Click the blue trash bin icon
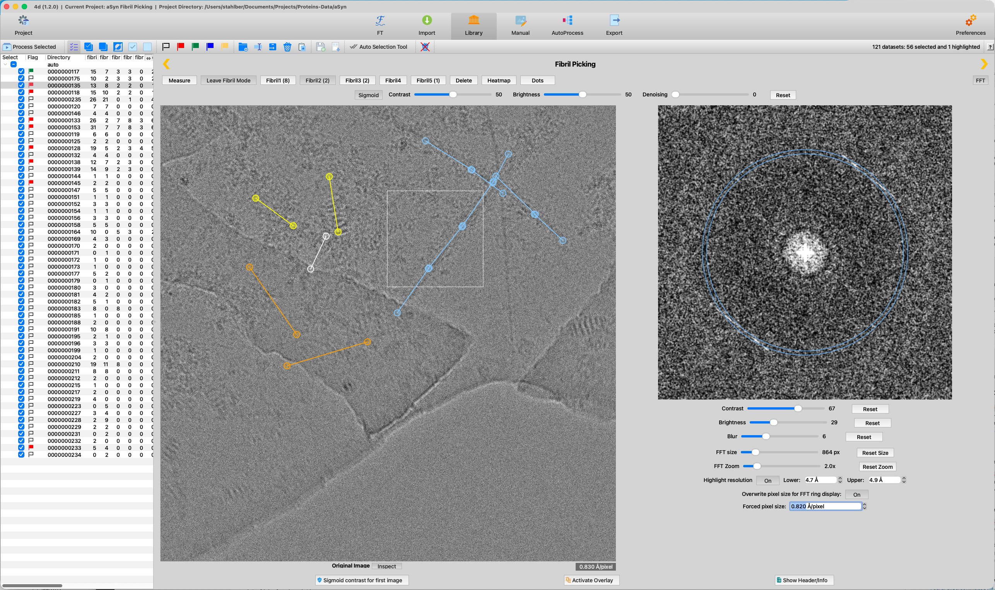Image resolution: width=995 pixels, height=590 pixels. click(287, 47)
